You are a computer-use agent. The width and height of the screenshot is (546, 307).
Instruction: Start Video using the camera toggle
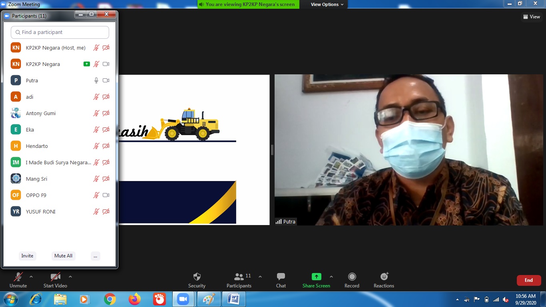pos(55,277)
